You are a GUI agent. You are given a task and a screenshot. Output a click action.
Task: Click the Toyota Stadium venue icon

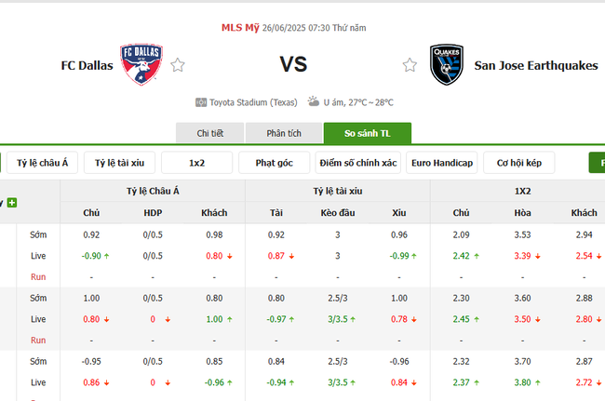(201, 102)
